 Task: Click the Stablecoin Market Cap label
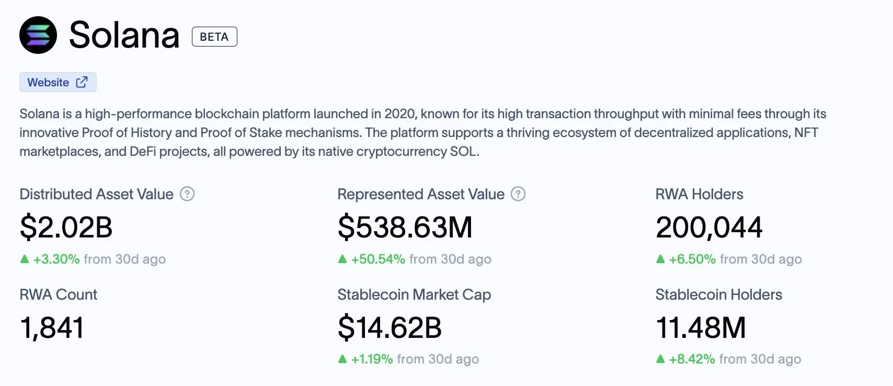[x=414, y=294]
